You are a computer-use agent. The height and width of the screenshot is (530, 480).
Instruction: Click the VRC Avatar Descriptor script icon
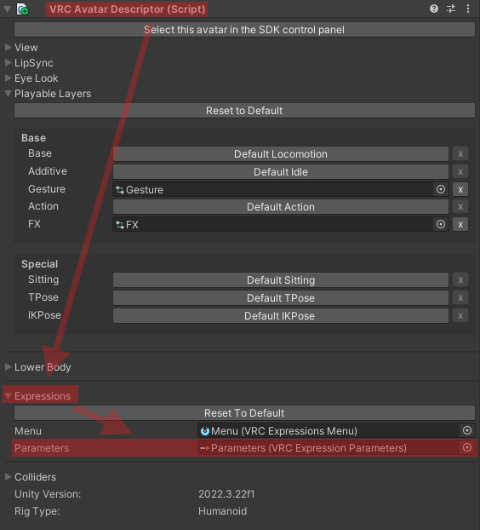[23, 9]
